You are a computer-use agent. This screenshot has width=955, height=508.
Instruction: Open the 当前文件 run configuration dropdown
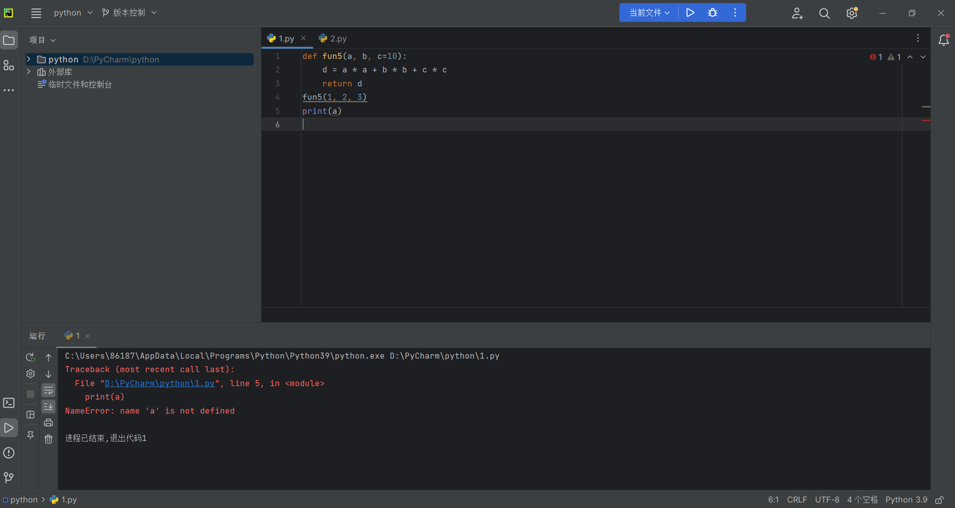pyautogui.click(x=649, y=12)
